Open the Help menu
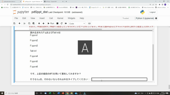 [82, 18]
